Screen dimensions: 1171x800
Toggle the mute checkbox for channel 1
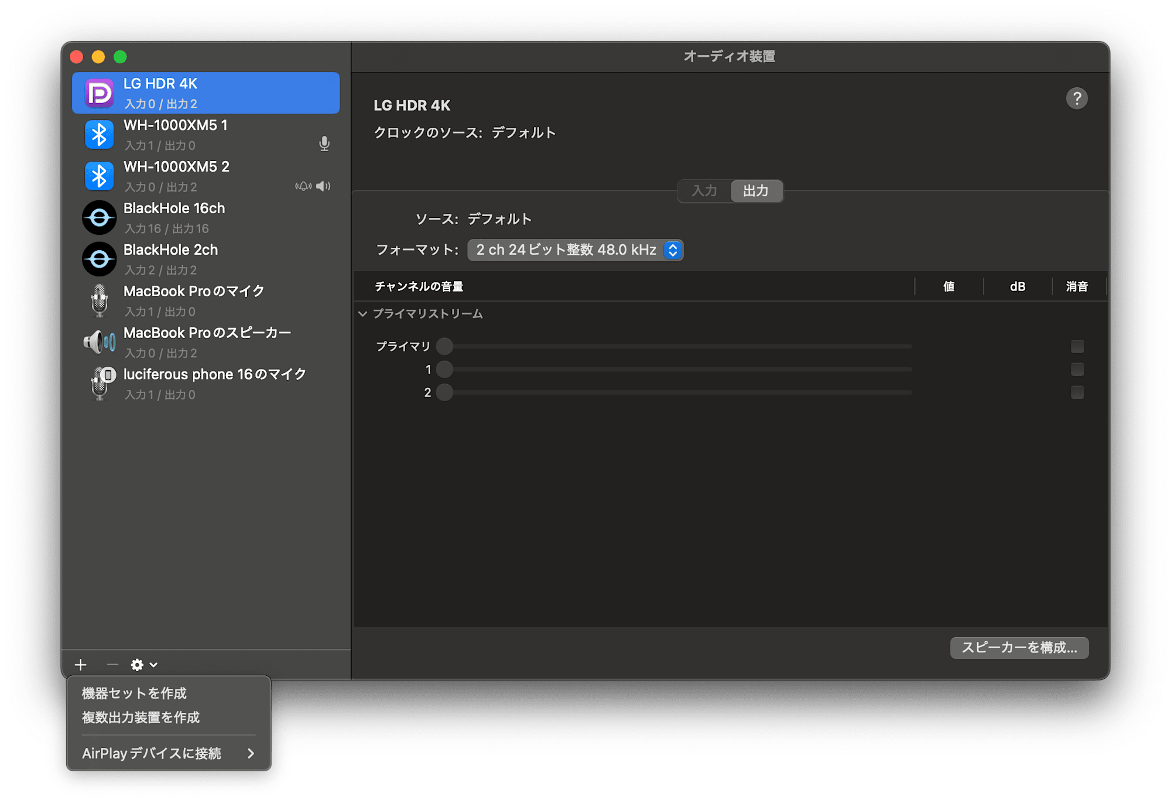1077,370
